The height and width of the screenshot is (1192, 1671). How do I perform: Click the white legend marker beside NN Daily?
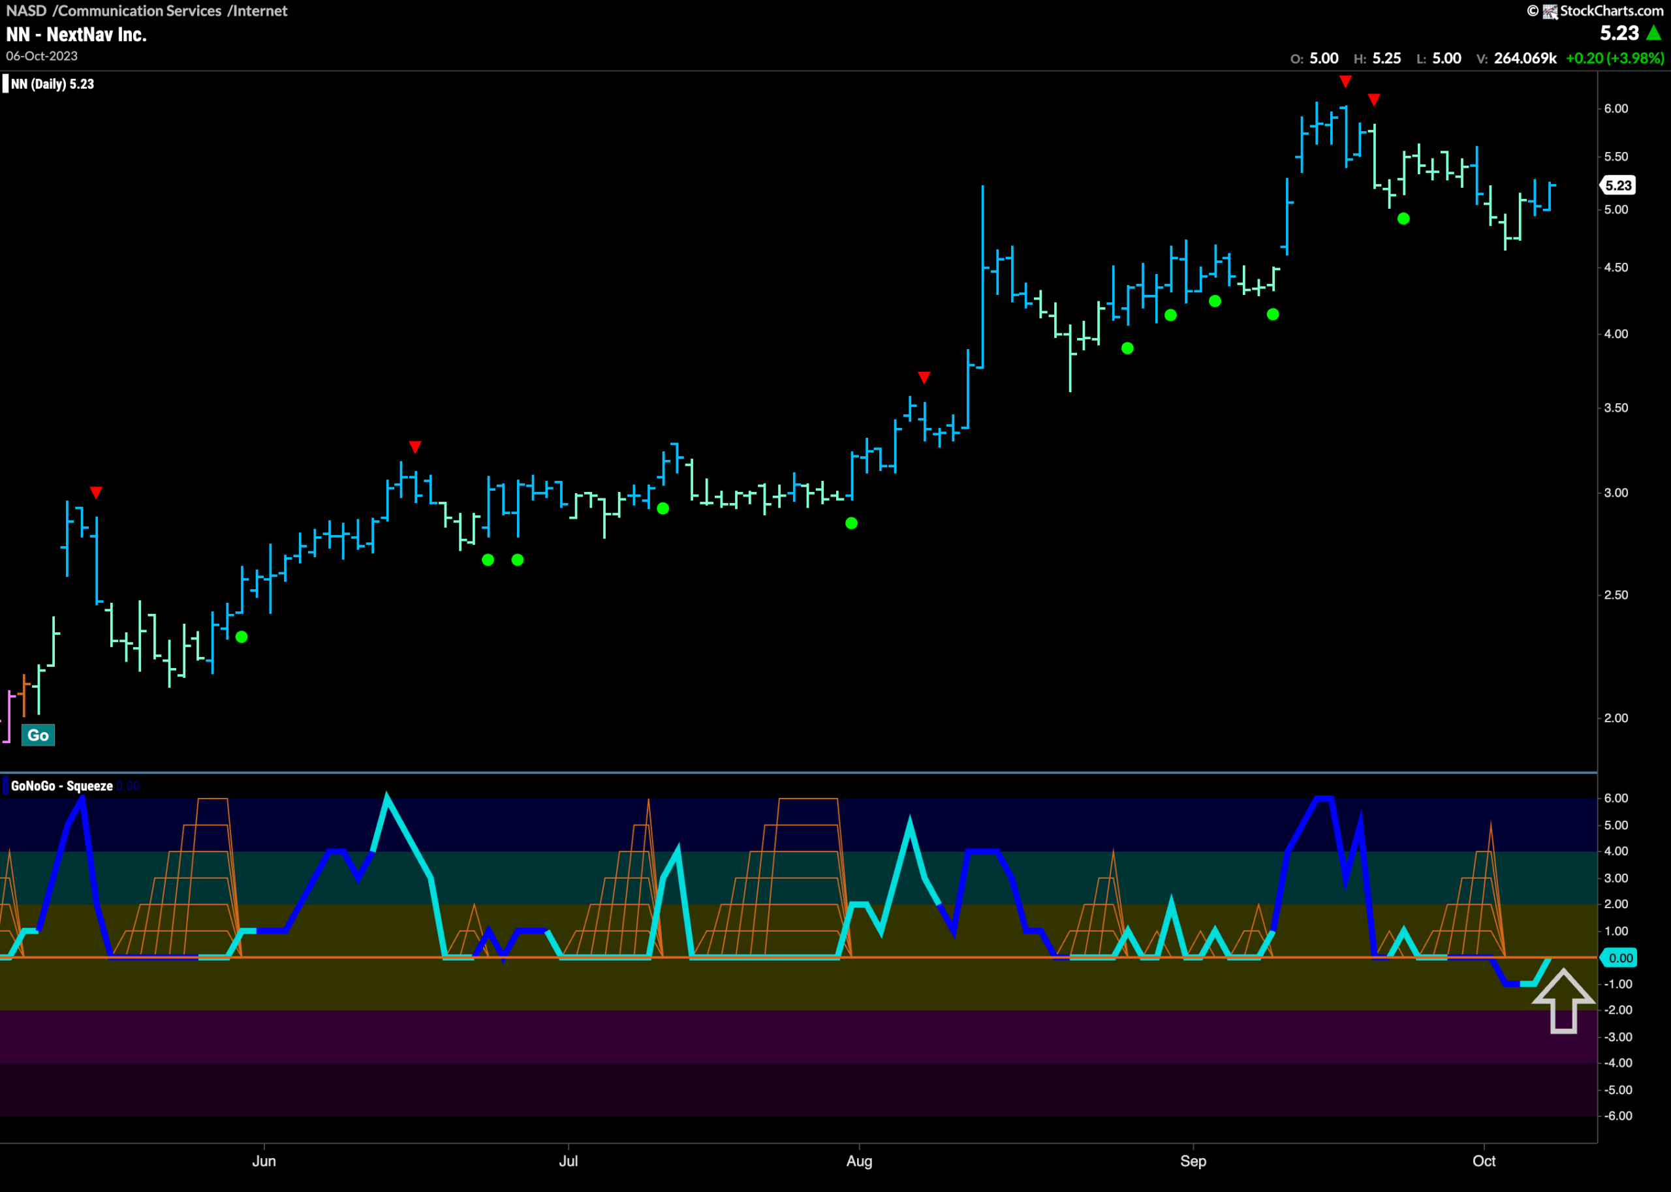click(x=5, y=84)
